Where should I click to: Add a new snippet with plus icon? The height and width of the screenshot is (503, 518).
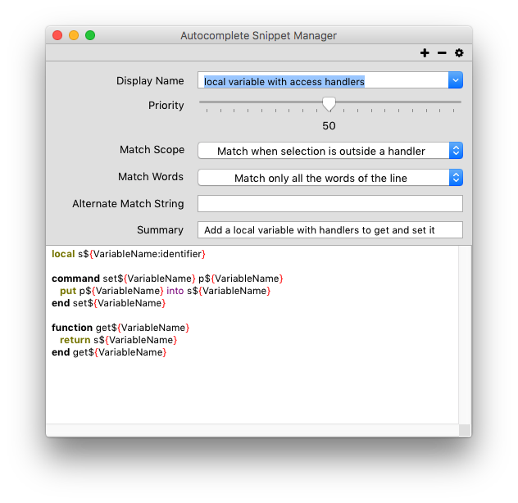coord(425,53)
